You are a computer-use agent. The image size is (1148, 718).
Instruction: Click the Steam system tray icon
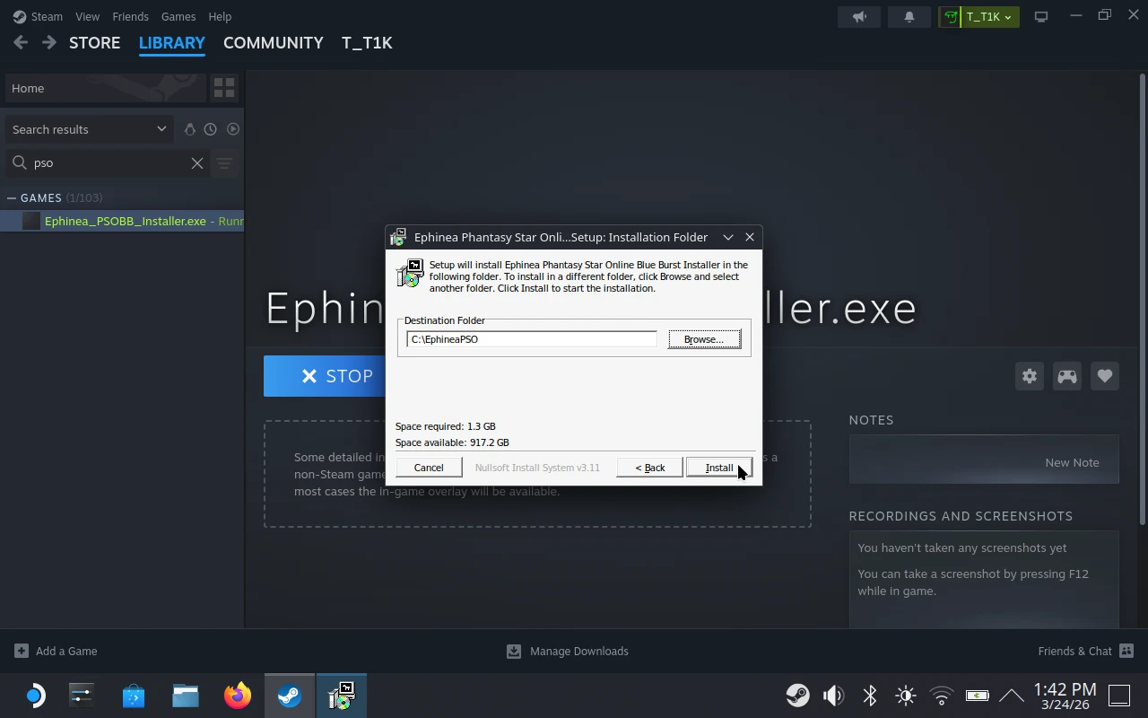796,695
